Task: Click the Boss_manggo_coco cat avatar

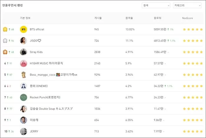Action: coord(24,75)
